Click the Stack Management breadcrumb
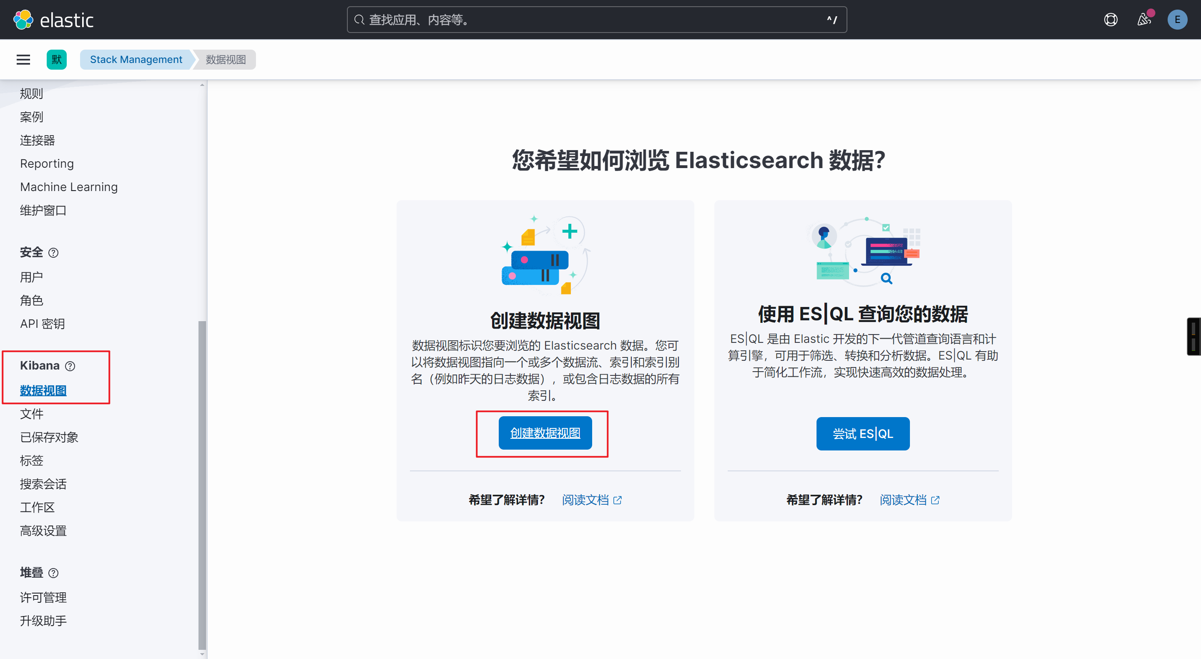Image resolution: width=1201 pixels, height=659 pixels. [136, 60]
